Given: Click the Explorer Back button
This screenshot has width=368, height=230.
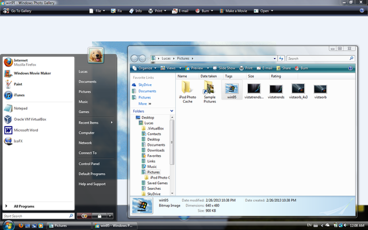Looking at the screenshot, I should tap(135, 59).
